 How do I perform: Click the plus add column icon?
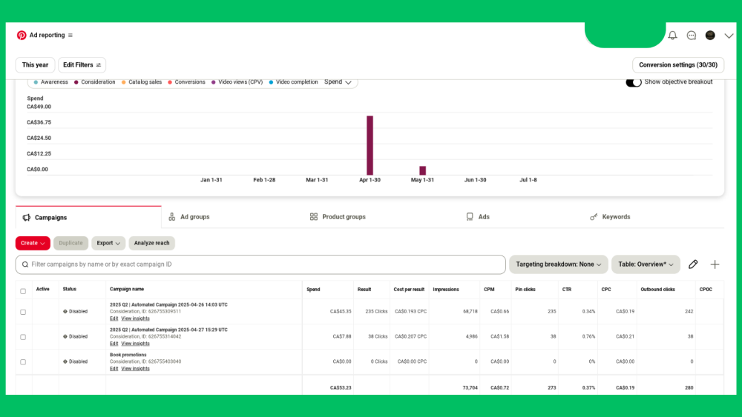(x=715, y=264)
